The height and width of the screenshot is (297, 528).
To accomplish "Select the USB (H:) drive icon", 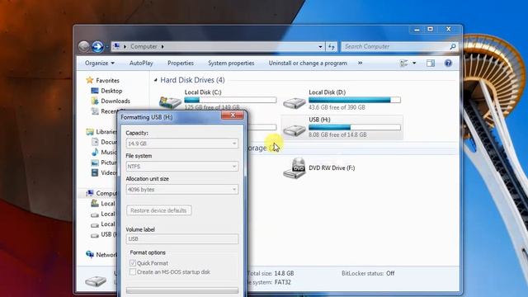I will click(295, 130).
